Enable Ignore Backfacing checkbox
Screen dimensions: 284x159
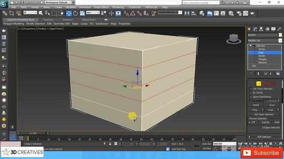point(251,97)
